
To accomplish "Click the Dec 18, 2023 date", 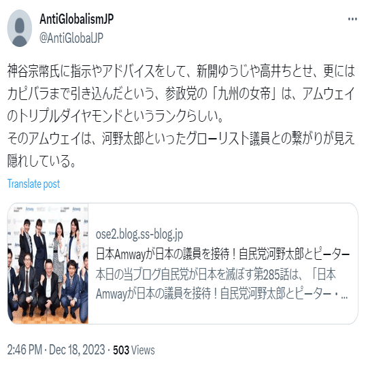I will click(x=77, y=350).
